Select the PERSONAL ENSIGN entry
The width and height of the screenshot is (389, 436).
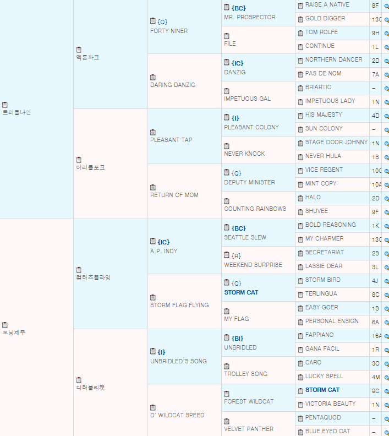[332, 321]
